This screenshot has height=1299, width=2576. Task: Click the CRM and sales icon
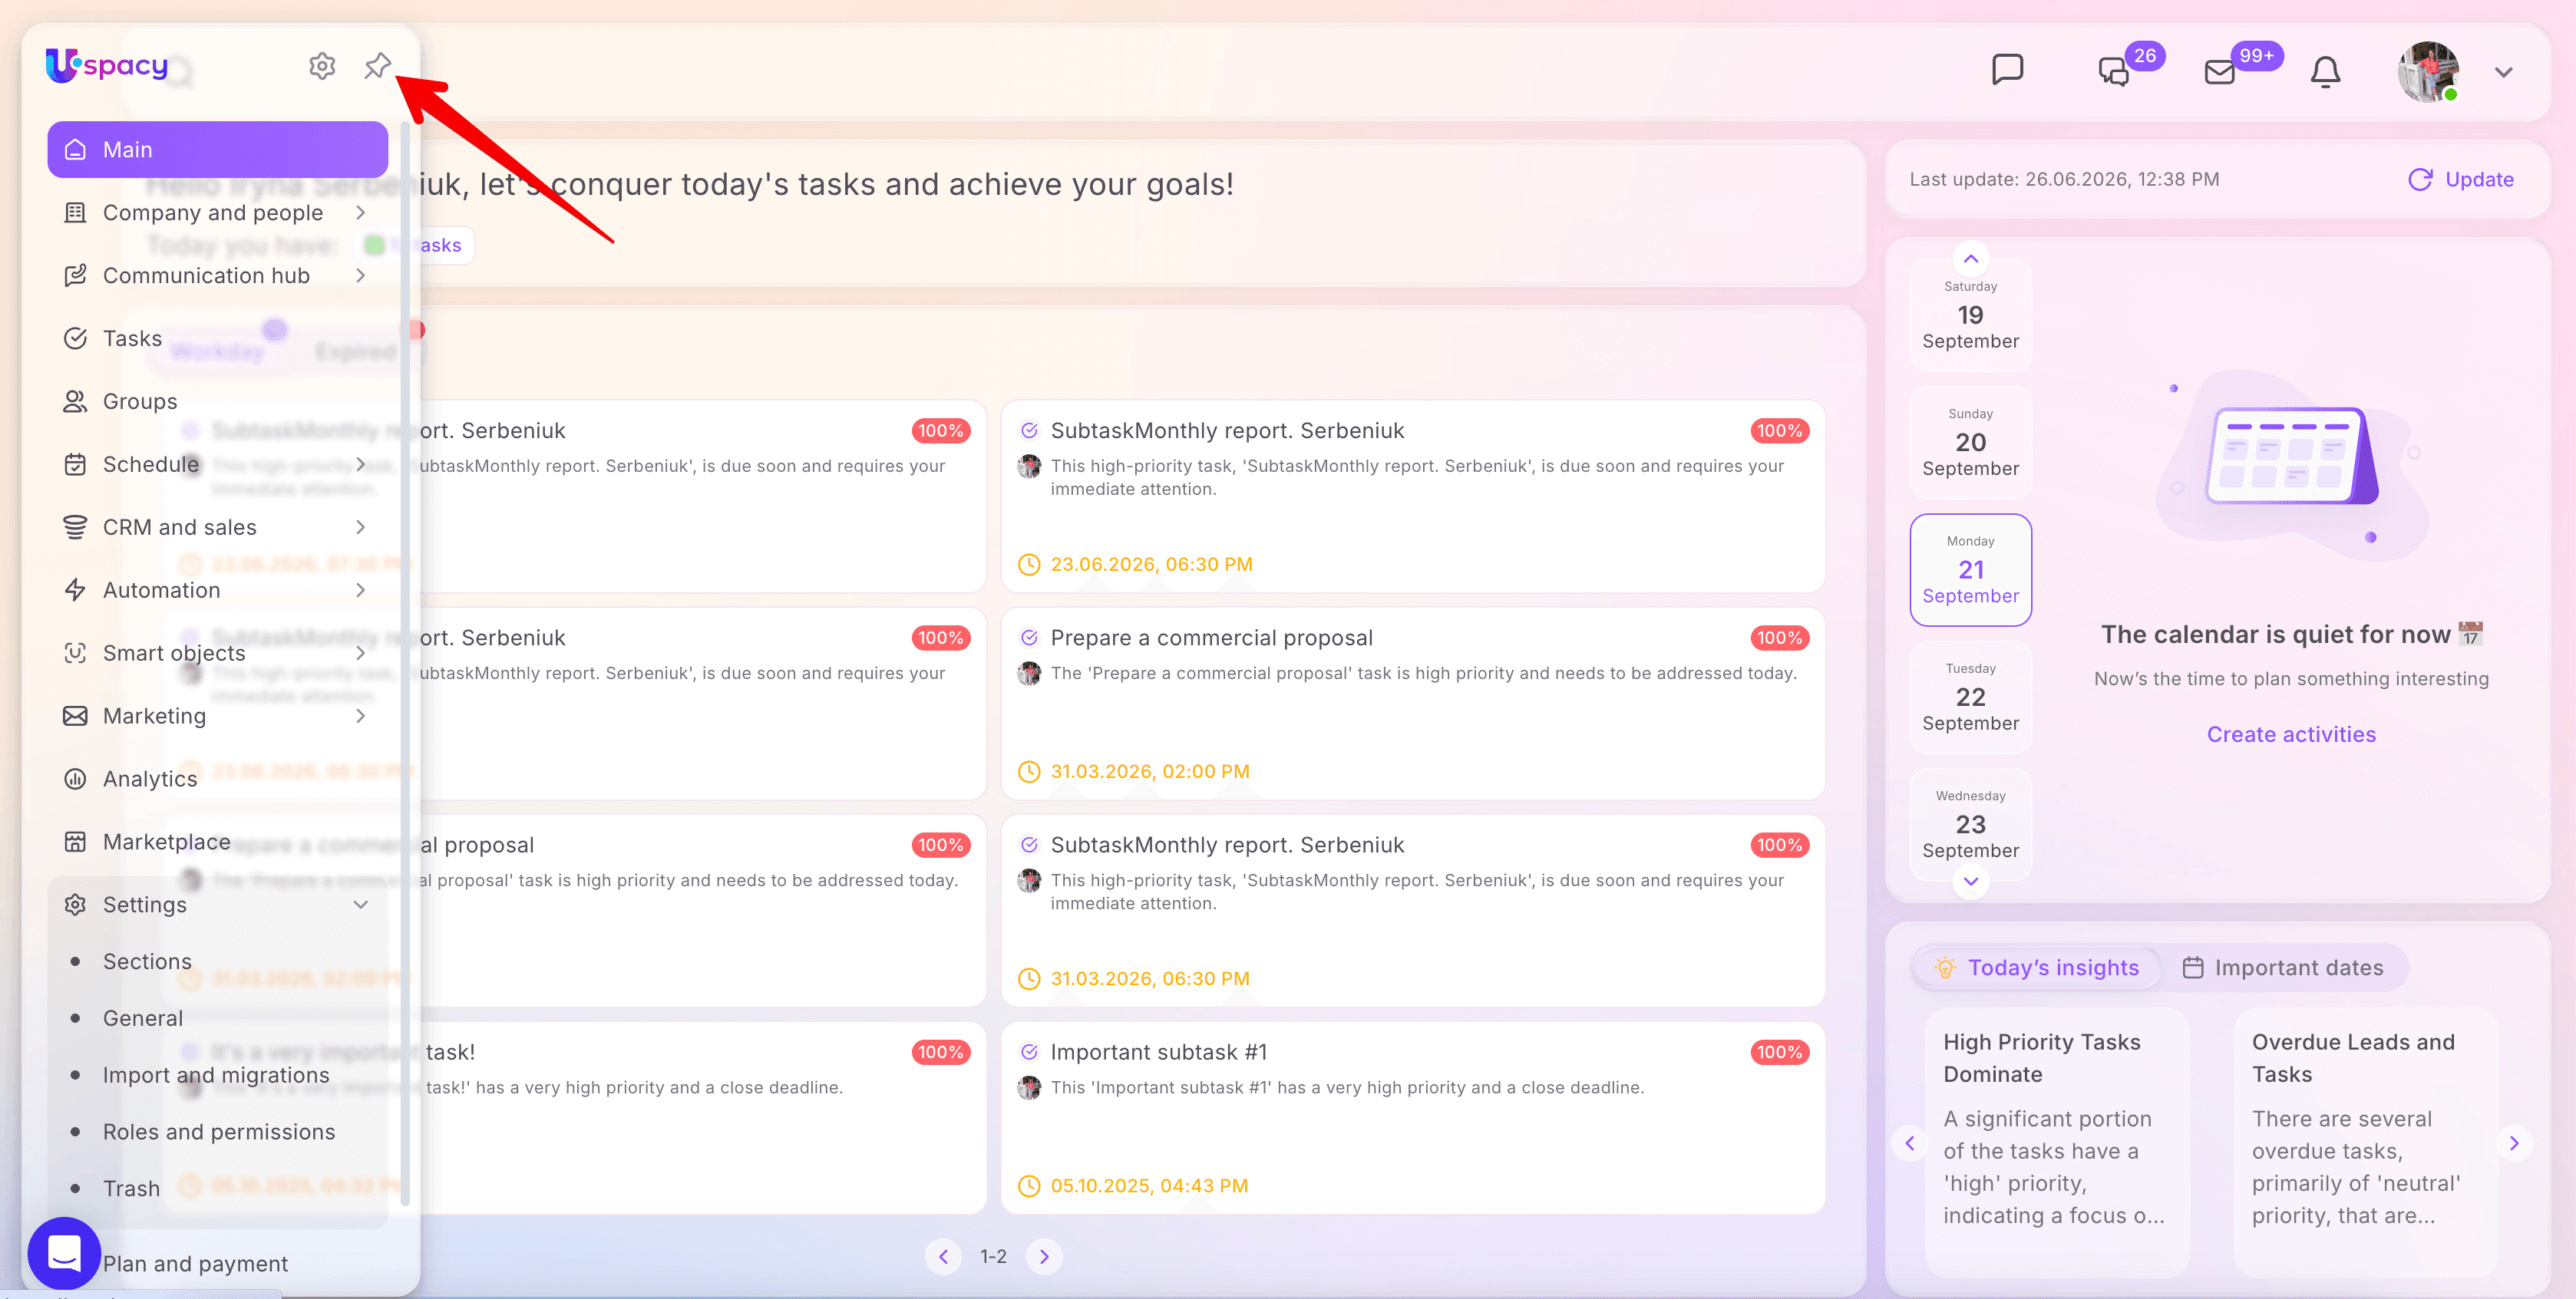pos(75,528)
